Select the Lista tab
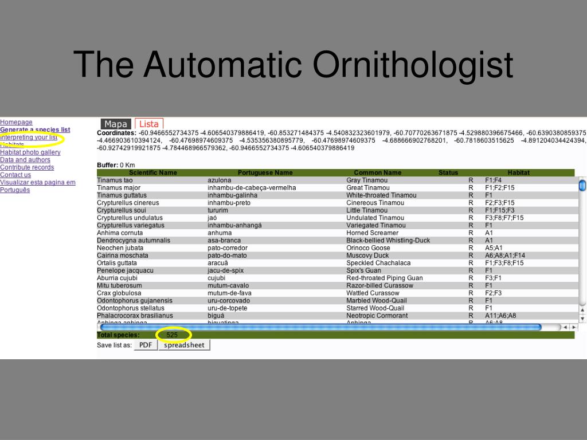587x440 pixels. tap(149, 124)
